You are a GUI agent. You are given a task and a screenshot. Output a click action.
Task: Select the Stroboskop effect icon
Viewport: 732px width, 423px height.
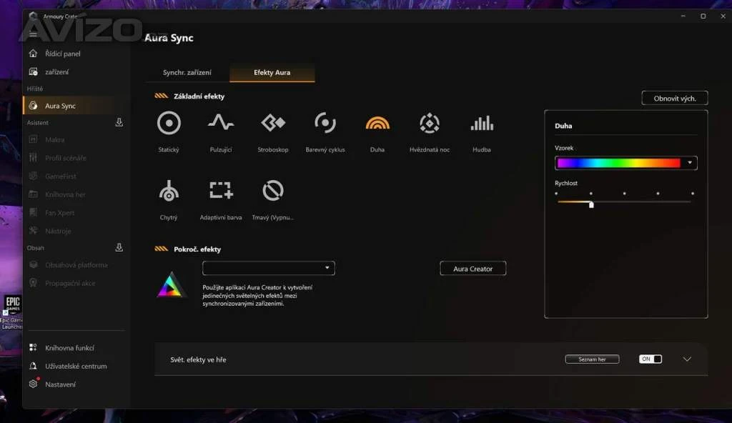point(273,124)
